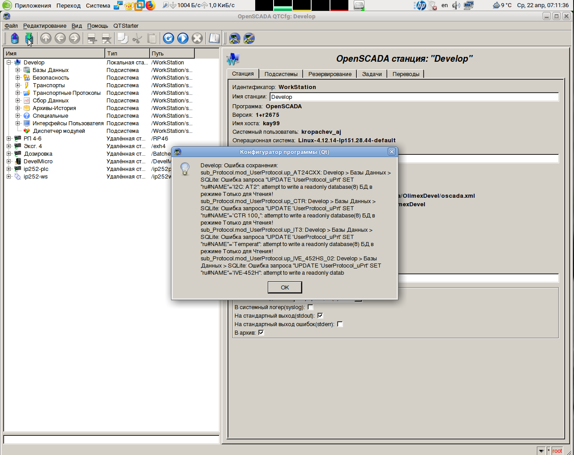This screenshot has width=574, height=455.
Task: Click the Имя станции input field
Action: tap(414, 97)
